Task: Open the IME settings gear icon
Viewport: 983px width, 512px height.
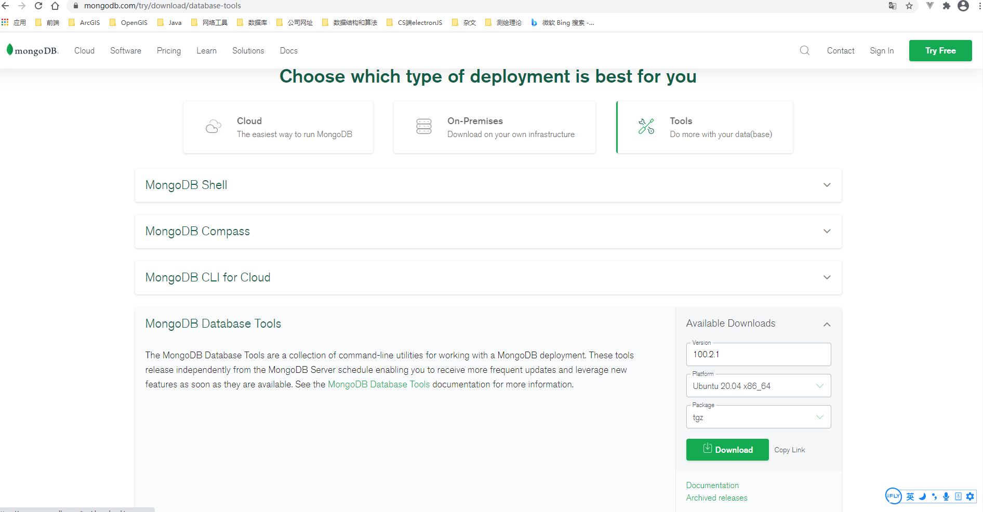Action: click(x=970, y=496)
